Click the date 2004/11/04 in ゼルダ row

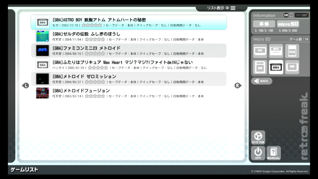(x=73, y=39)
